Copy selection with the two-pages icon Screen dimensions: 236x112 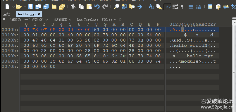click(81, 7)
